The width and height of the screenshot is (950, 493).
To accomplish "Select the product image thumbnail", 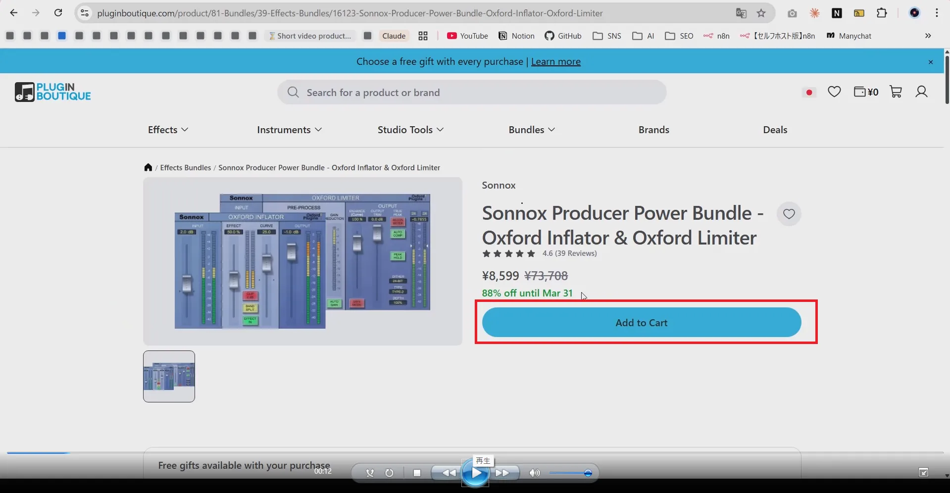I will 168,376.
